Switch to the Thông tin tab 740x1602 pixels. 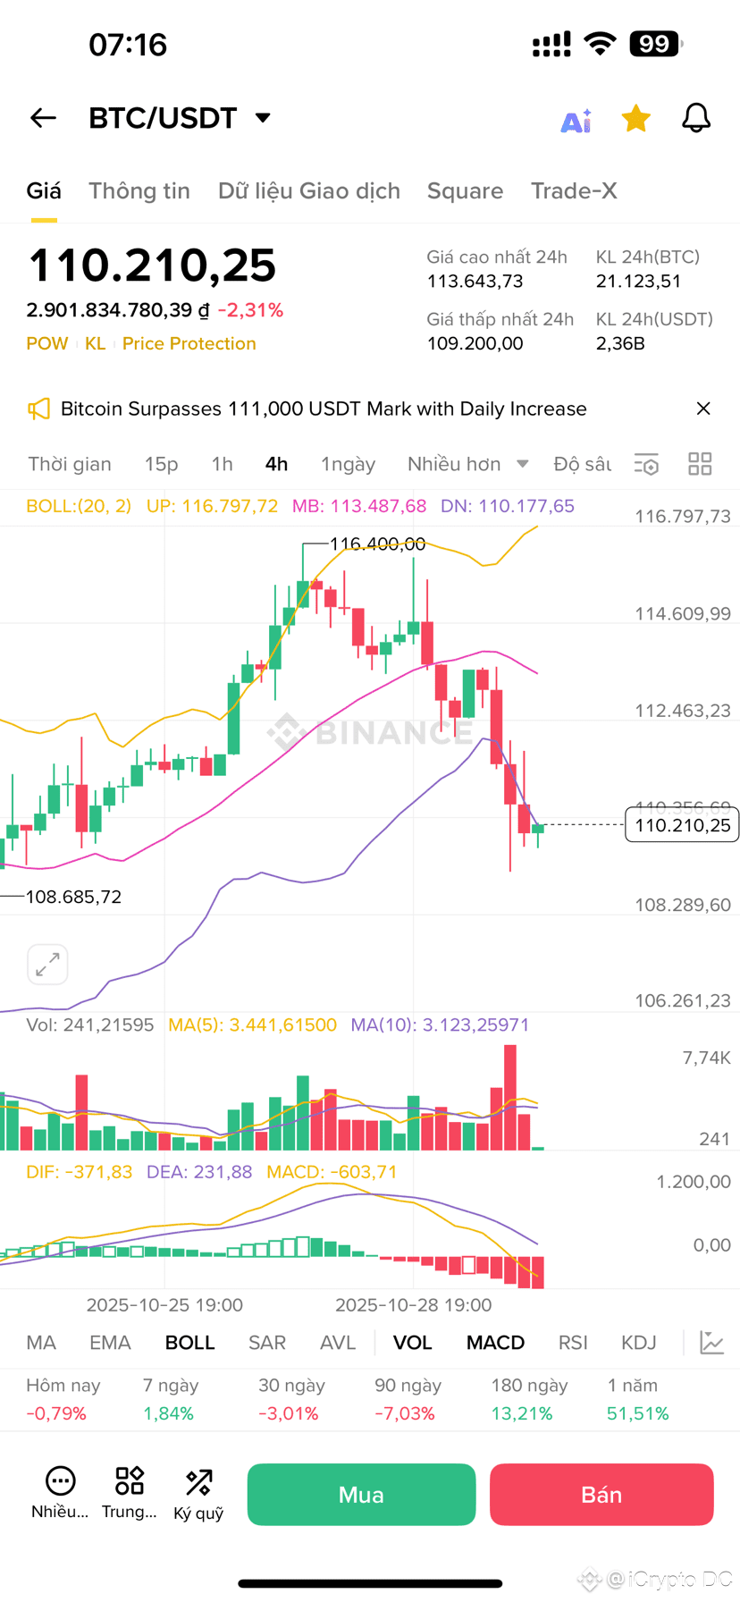[x=139, y=190]
